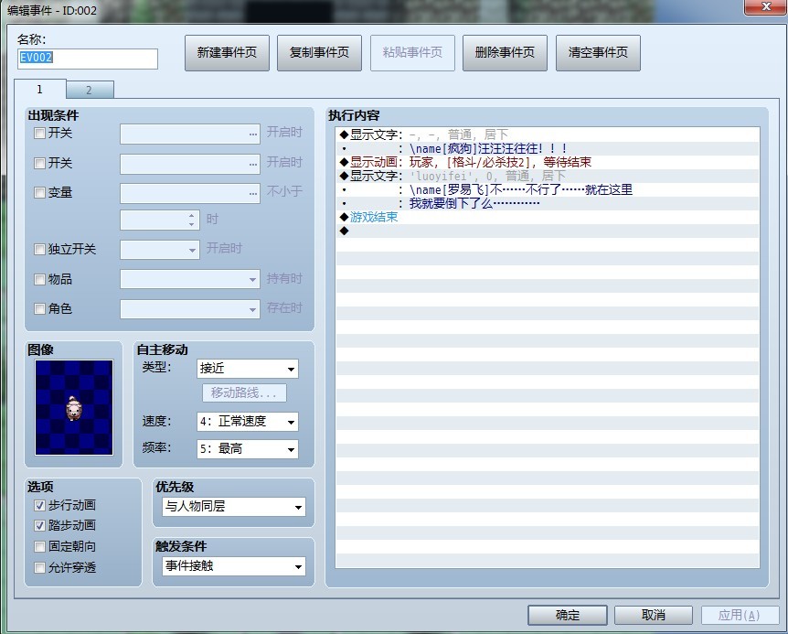The height and width of the screenshot is (634, 788).
Task: Enable the 允许穿透 option
Action: point(39,567)
